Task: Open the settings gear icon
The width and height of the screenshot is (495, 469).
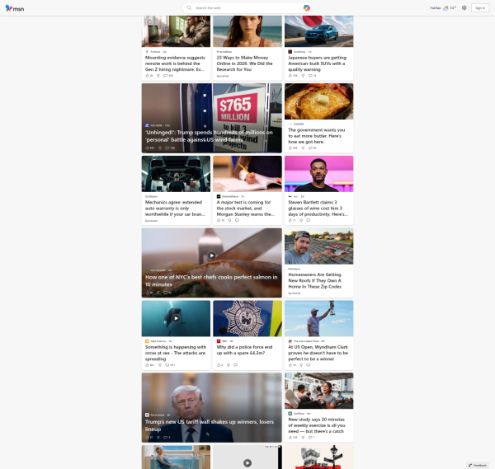Action: pos(464,8)
